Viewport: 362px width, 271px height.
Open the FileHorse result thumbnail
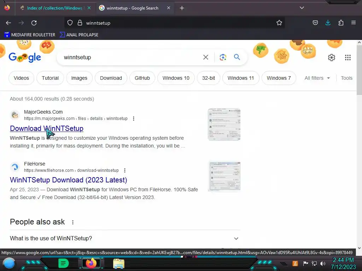(224, 176)
